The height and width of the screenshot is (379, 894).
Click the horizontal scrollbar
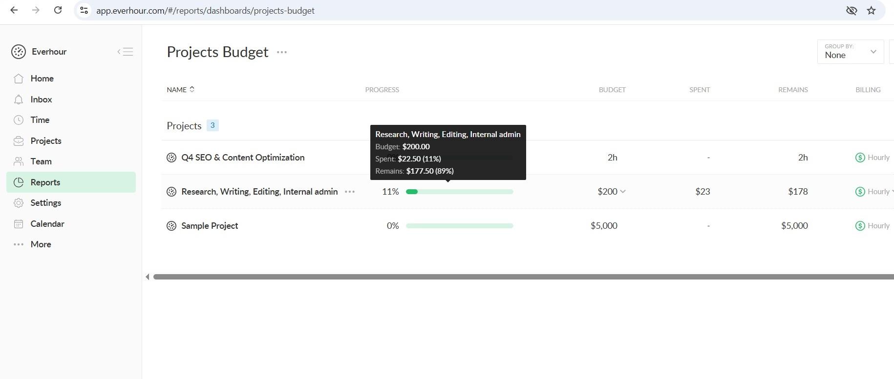524,277
